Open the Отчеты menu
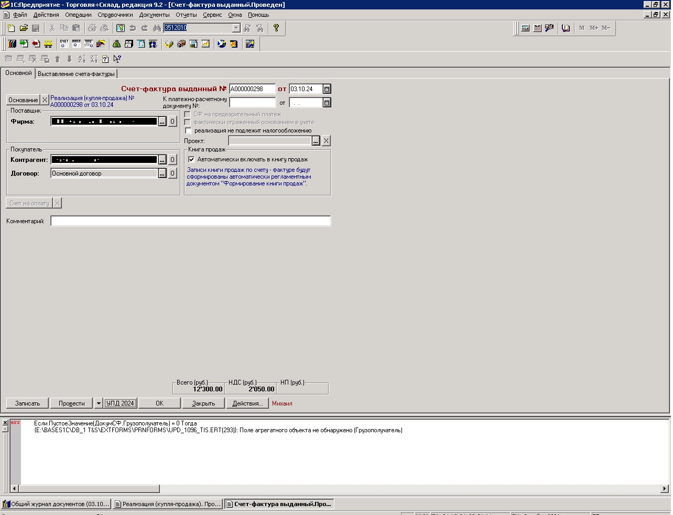The width and height of the screenshot is (673, 515). click(186, 15)
